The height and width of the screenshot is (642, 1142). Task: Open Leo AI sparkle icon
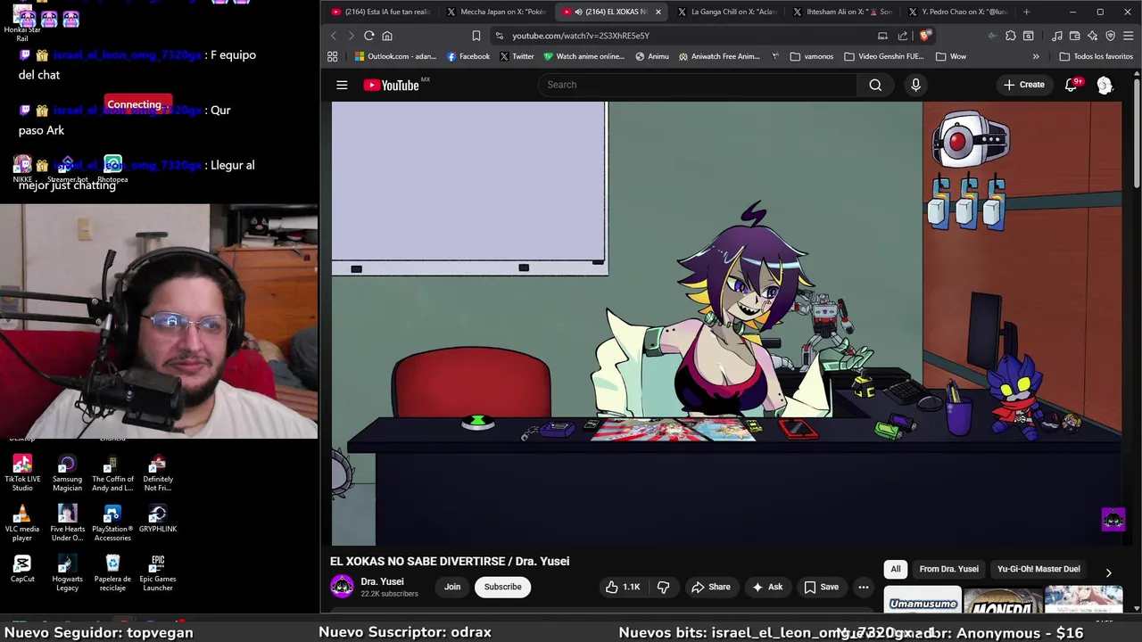tap(1093, 36)
